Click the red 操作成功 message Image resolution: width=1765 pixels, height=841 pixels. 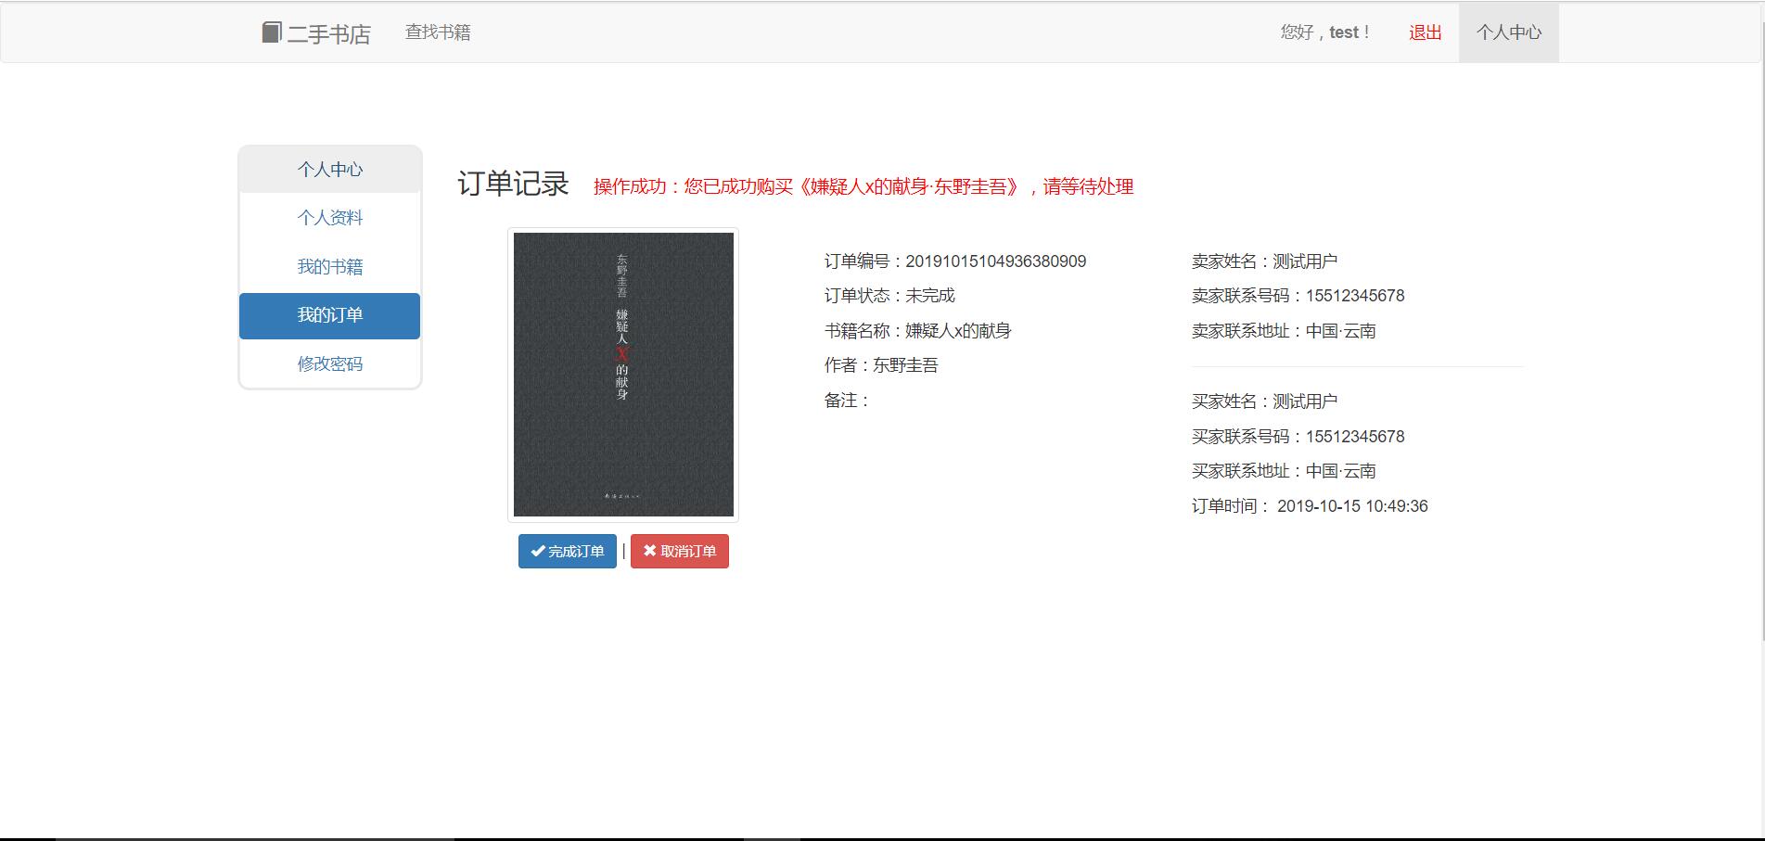click(863, 187)
